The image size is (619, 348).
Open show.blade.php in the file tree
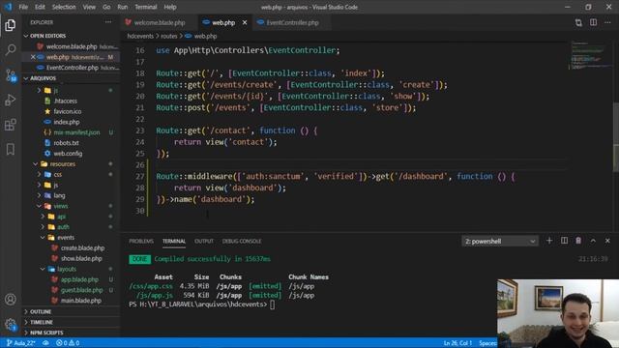pos(81,258)
